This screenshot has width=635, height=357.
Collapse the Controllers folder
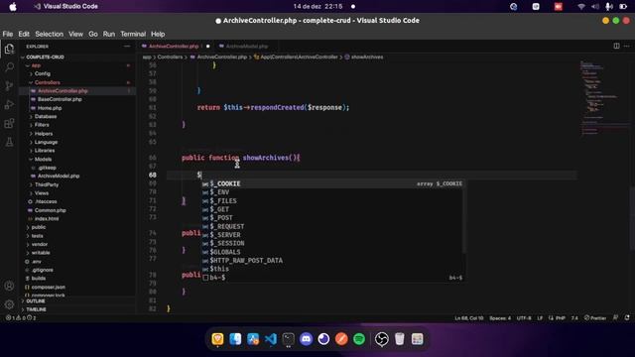[47, 82]
